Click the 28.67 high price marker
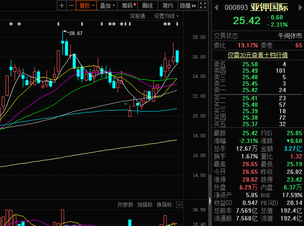The height and width of the screenshot is (226, 304). pyautogui.click(x=76, y=33)
